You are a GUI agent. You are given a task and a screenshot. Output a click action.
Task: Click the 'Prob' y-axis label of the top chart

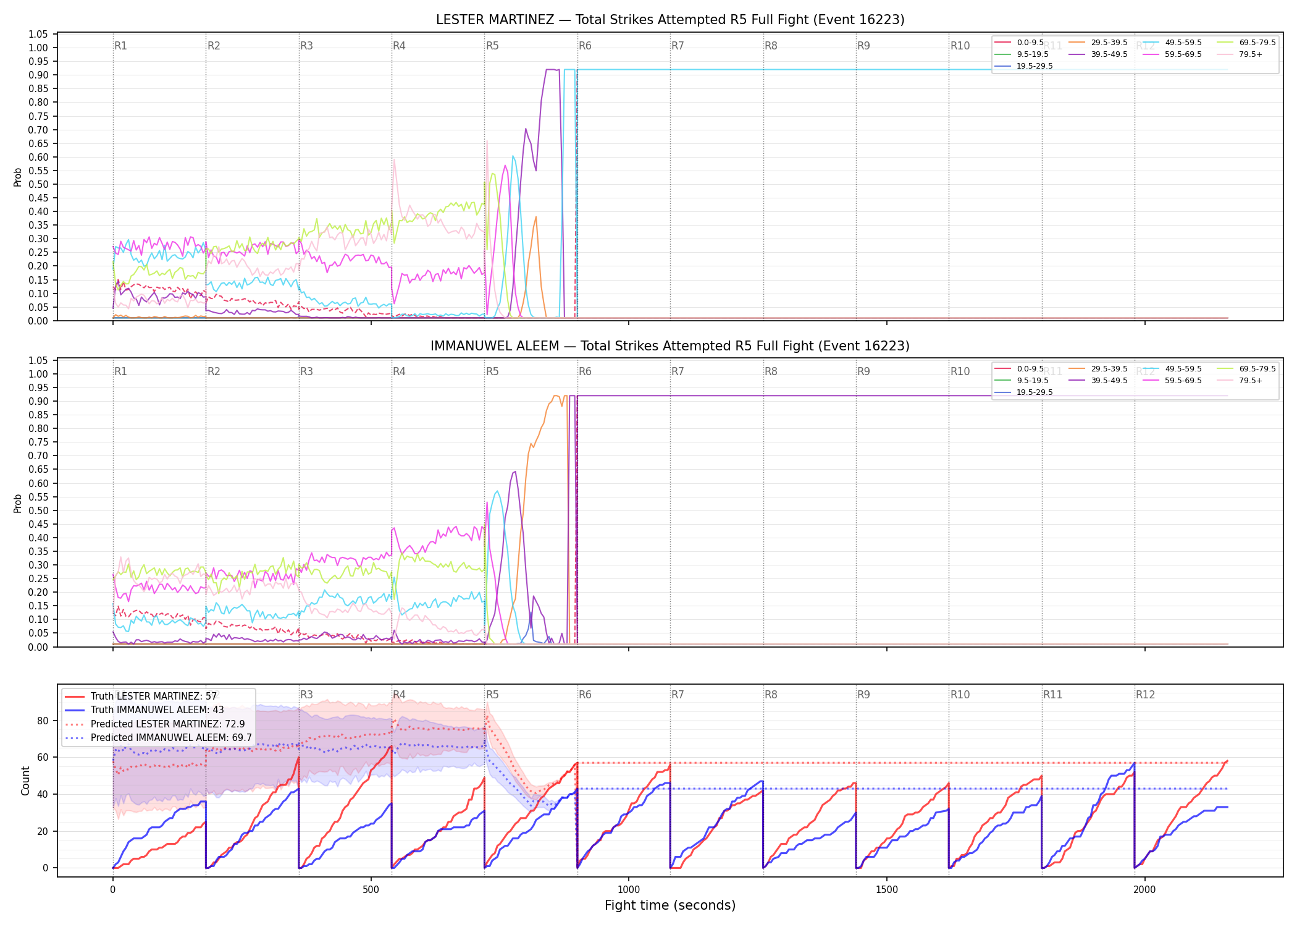pyautogui.click(x=18, y=177)
